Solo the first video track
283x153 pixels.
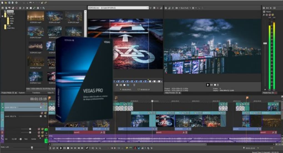pos(45,104)
